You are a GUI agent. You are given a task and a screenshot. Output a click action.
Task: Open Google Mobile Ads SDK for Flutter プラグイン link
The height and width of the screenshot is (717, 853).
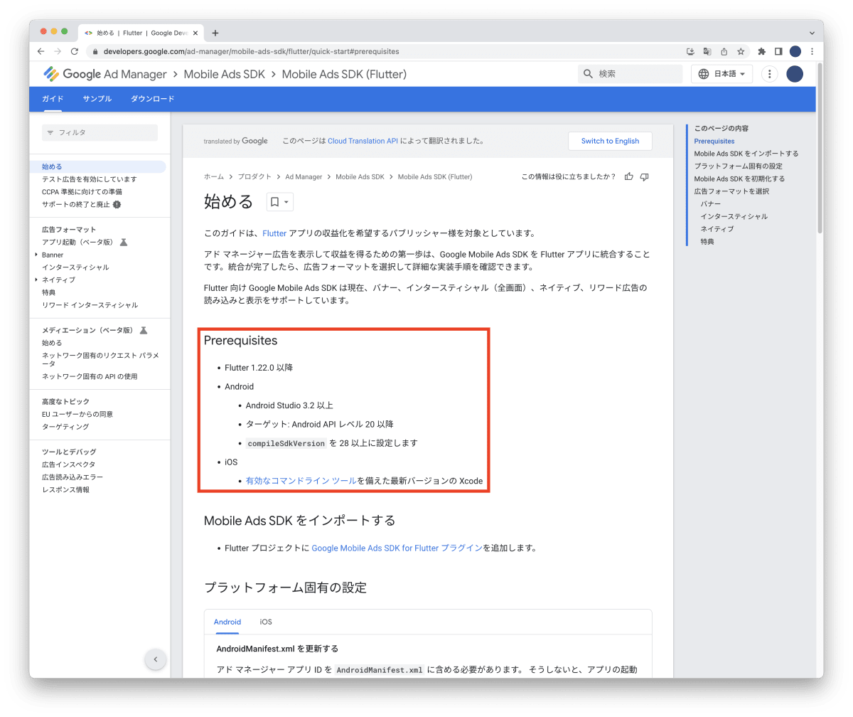397,548
